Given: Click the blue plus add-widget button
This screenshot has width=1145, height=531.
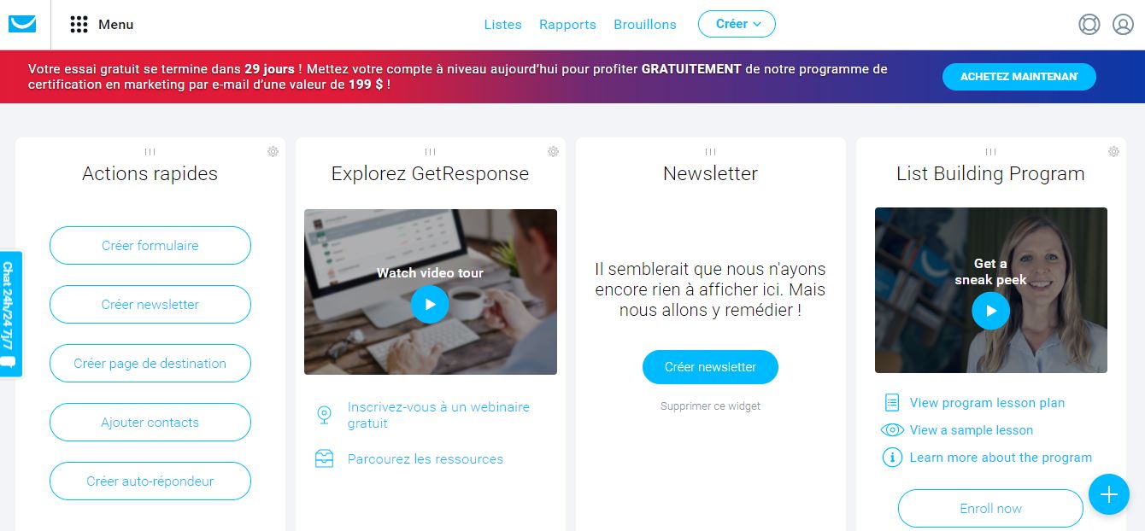Looking at the screenshot, I should pos(1109,494).
